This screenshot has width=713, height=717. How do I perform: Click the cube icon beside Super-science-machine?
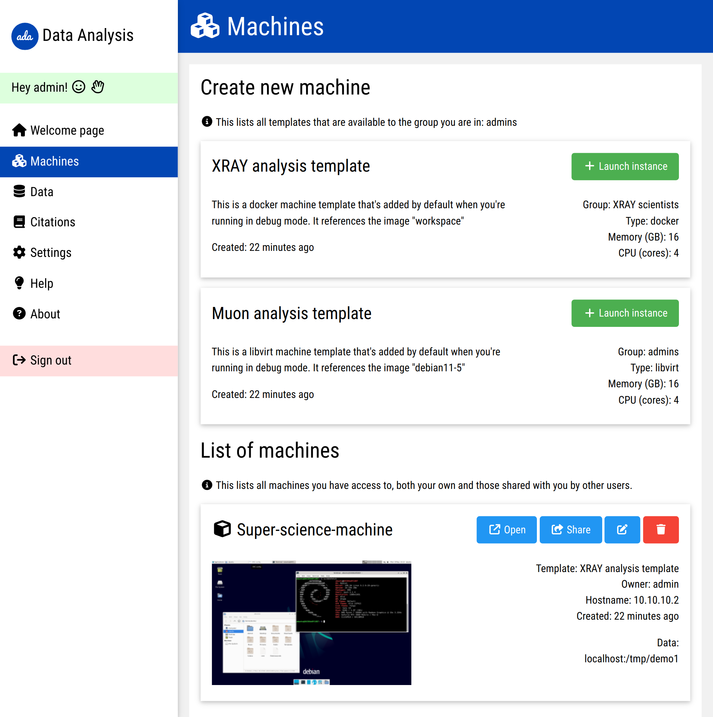pos(222,529)
